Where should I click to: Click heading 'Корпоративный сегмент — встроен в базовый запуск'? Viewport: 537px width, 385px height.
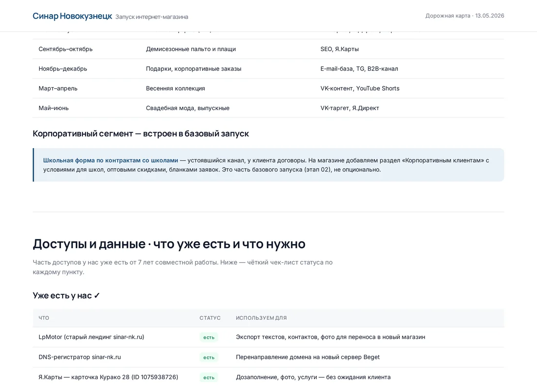(x=141, y=134)
